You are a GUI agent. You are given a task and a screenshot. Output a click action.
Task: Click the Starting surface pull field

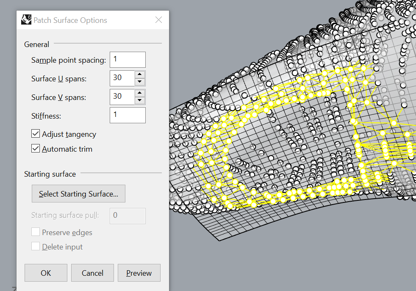click(x=128, y=216)
